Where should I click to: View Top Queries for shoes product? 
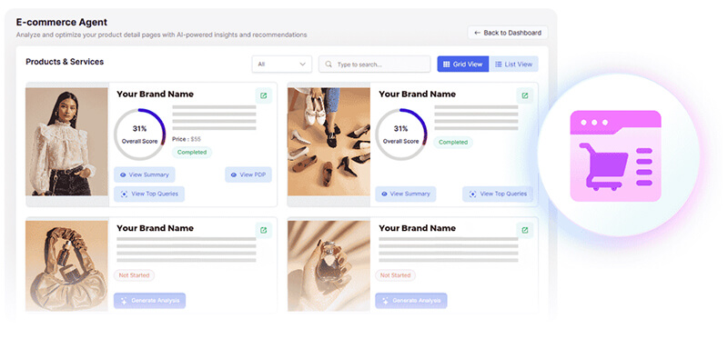498,194
